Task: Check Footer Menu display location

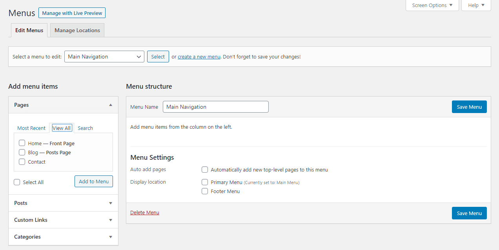Action: (x=205, y=191)
